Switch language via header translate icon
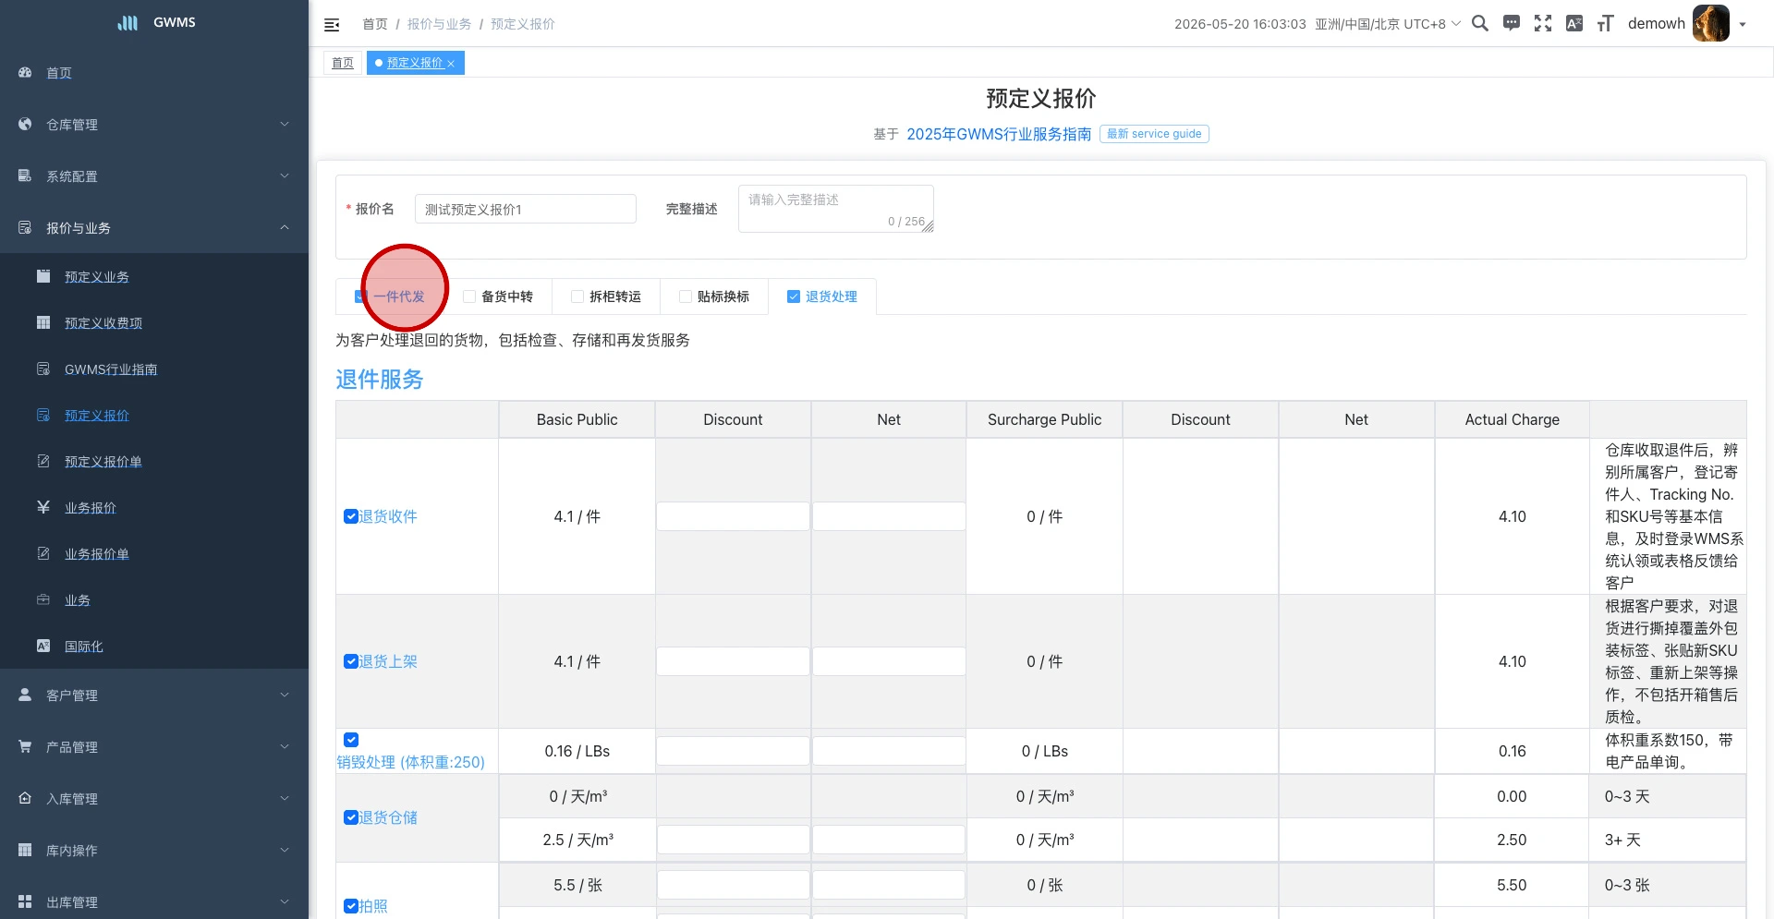Screen dimensions: 1774x919 tap(1574, 23)
